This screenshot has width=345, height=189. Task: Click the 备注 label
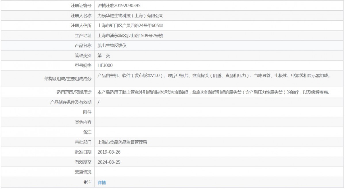pyautogui.click(x=87, y=132)
